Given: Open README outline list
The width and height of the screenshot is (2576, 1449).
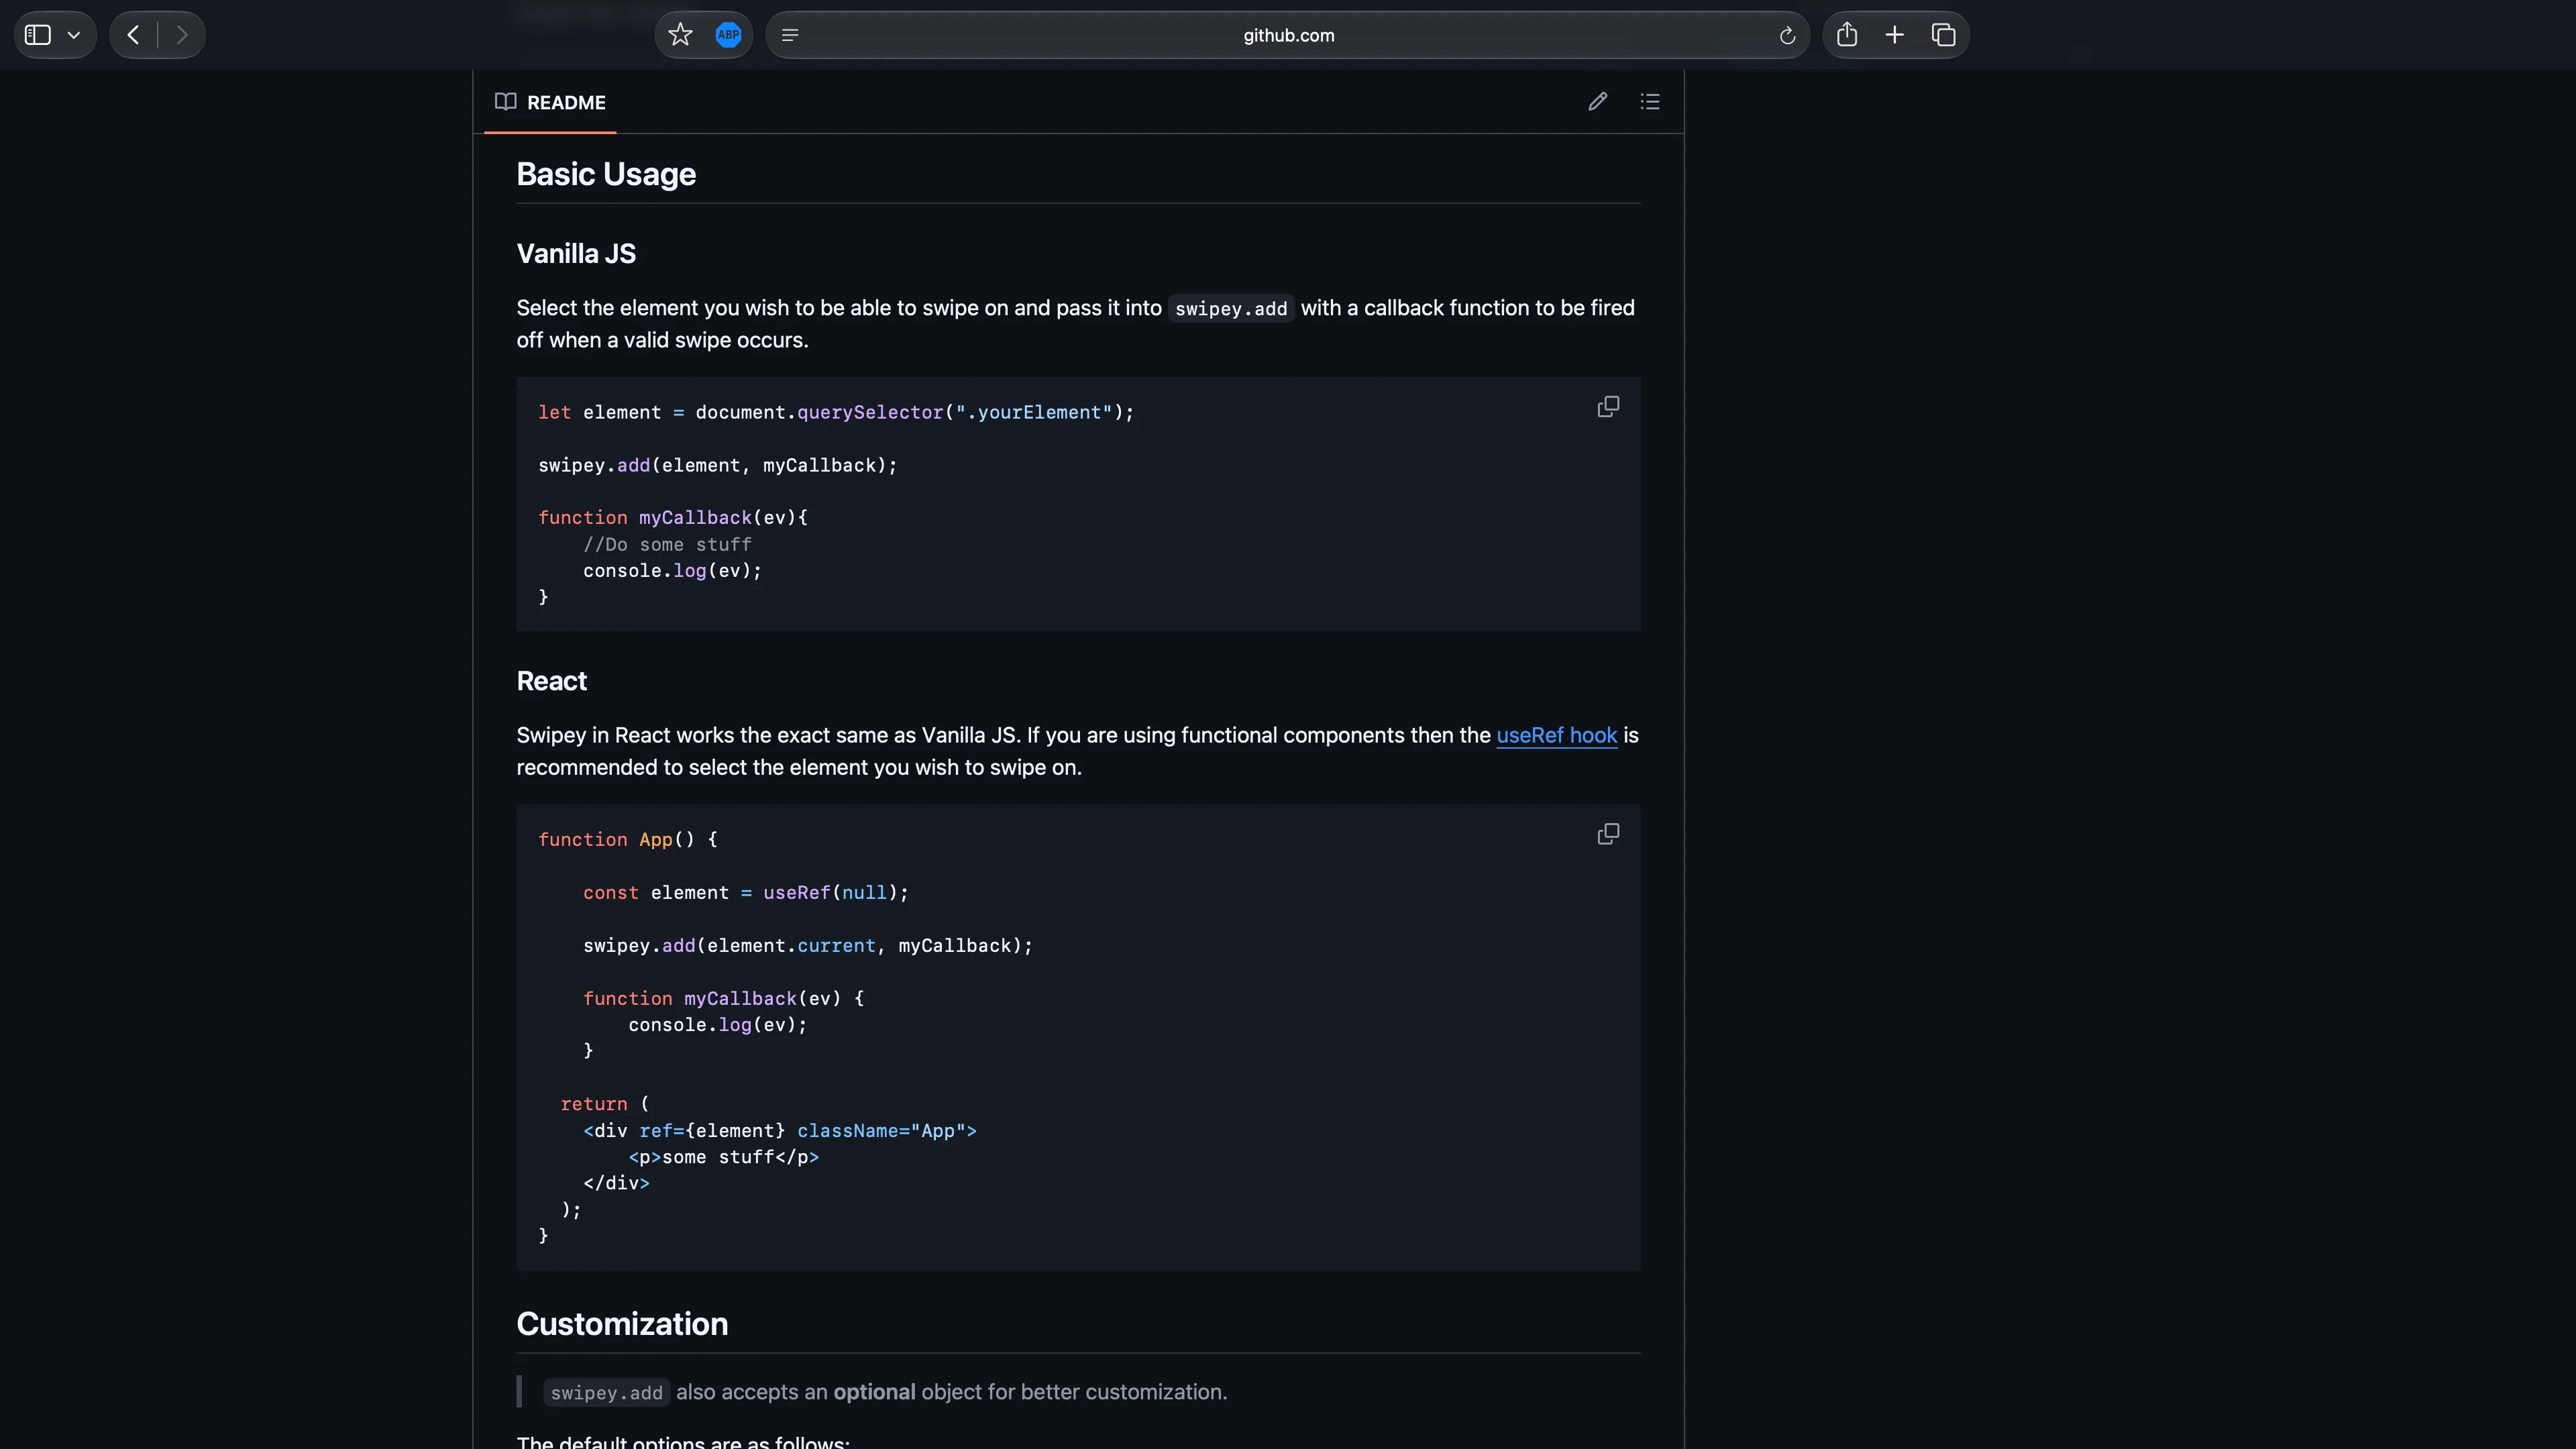Looking at the screenshot, I should pyautogui.click(x=1650, y=101).
